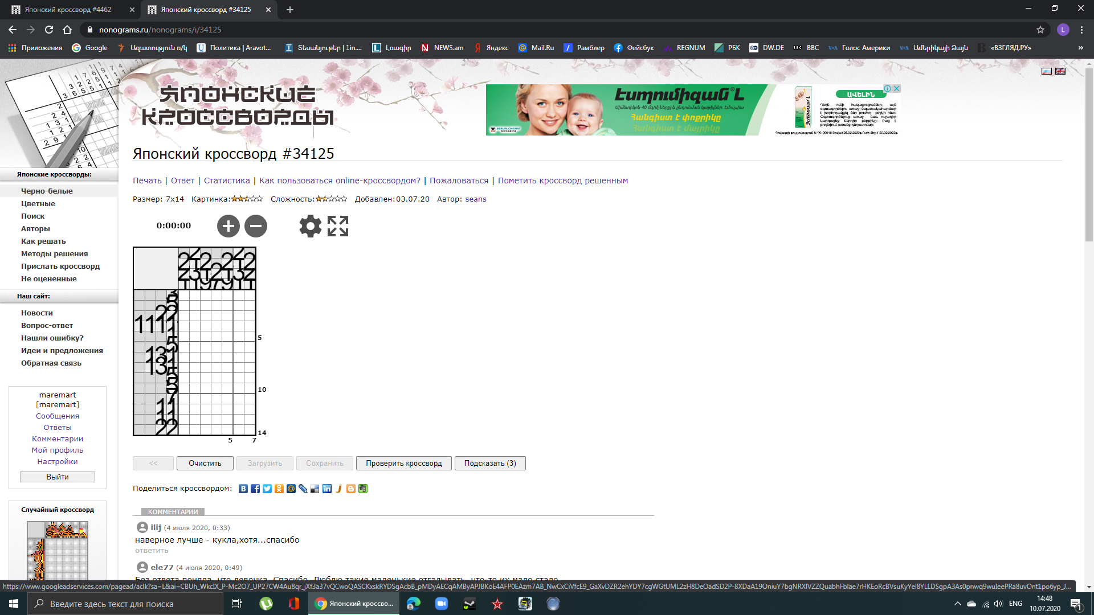Click the zoom out minus icon
The image size is (1094, 615).
point(256,226)
